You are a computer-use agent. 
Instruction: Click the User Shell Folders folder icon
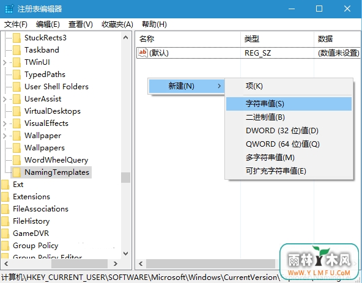click(x=17, y=87)
